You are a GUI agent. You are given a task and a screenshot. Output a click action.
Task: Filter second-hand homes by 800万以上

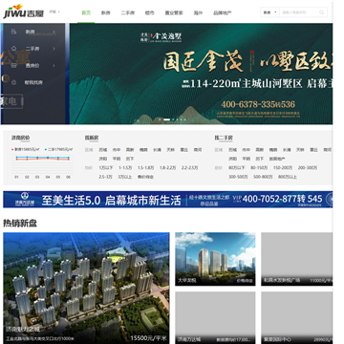[x=288, y=177]
